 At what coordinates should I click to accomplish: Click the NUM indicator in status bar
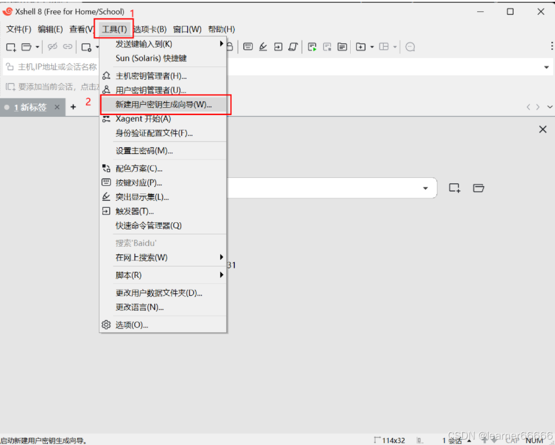coord(535,440)
